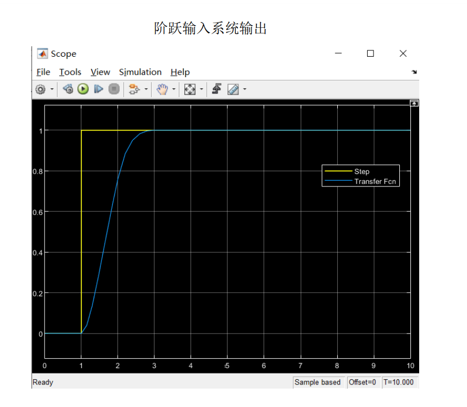This screenshot has height=407, width=467.
Task: Click the MATLAB Scope window icon
Action: click(43, 54)
